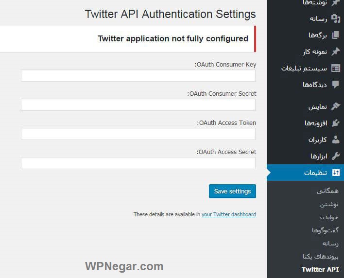Open the پیوندهای یکتا submenu item
344x278 pixels.
point(321,256)
